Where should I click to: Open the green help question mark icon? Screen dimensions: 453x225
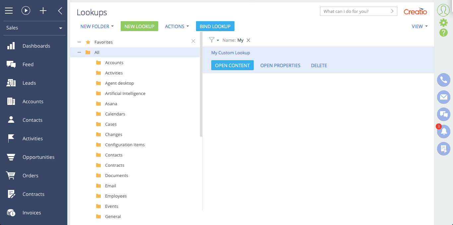(443, 32)
